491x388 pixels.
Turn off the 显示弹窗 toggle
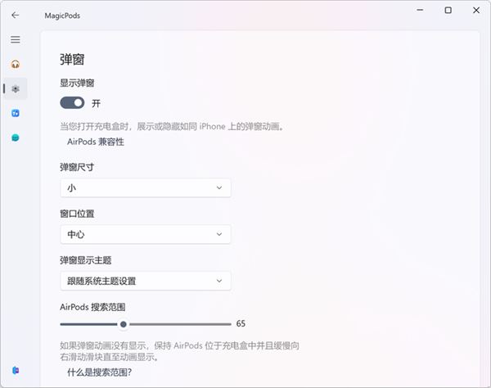coord(72,102)
